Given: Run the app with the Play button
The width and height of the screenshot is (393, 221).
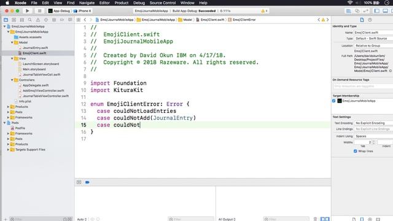Looking at the screenshot, I should coord(27,11).
